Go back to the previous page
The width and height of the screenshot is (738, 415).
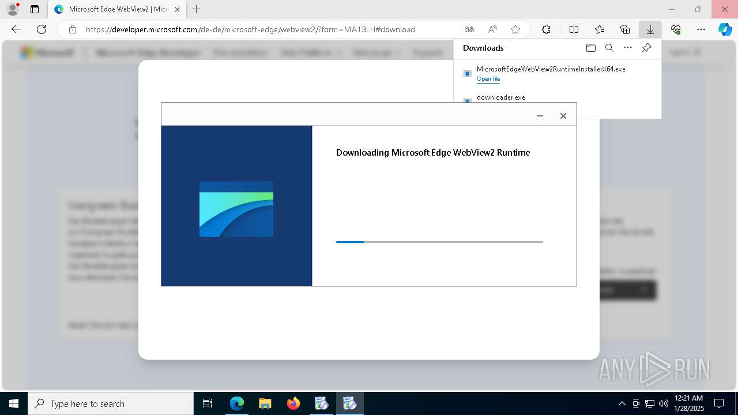tap(16, 29)
